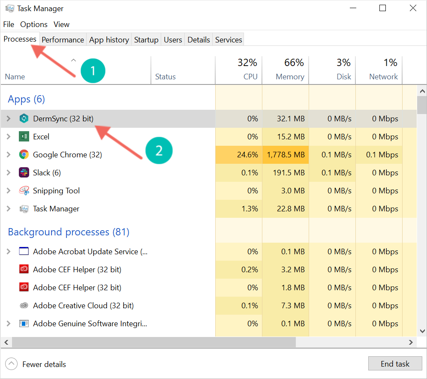This screenshot has width=427, height=379.
Task: Open the View menu
Action: tap(61, 24)
